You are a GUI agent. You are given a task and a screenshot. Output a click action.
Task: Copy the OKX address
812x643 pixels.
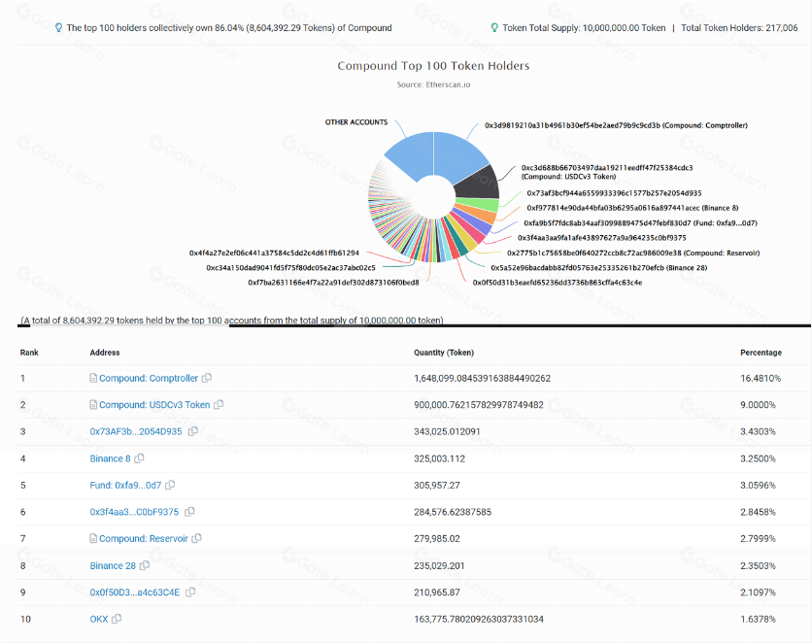pos(117,619)
